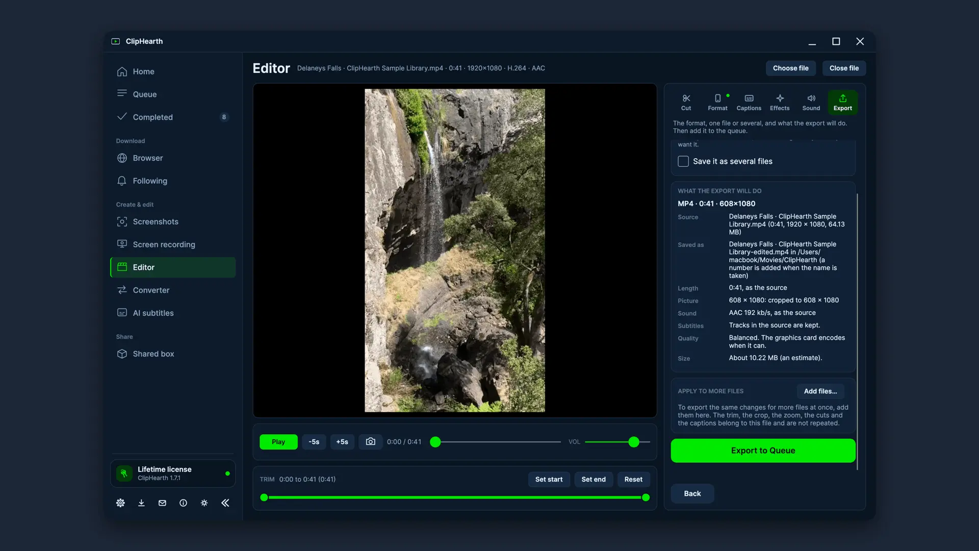Collapse the sidebar with double chevron

(x=225, y=503)
